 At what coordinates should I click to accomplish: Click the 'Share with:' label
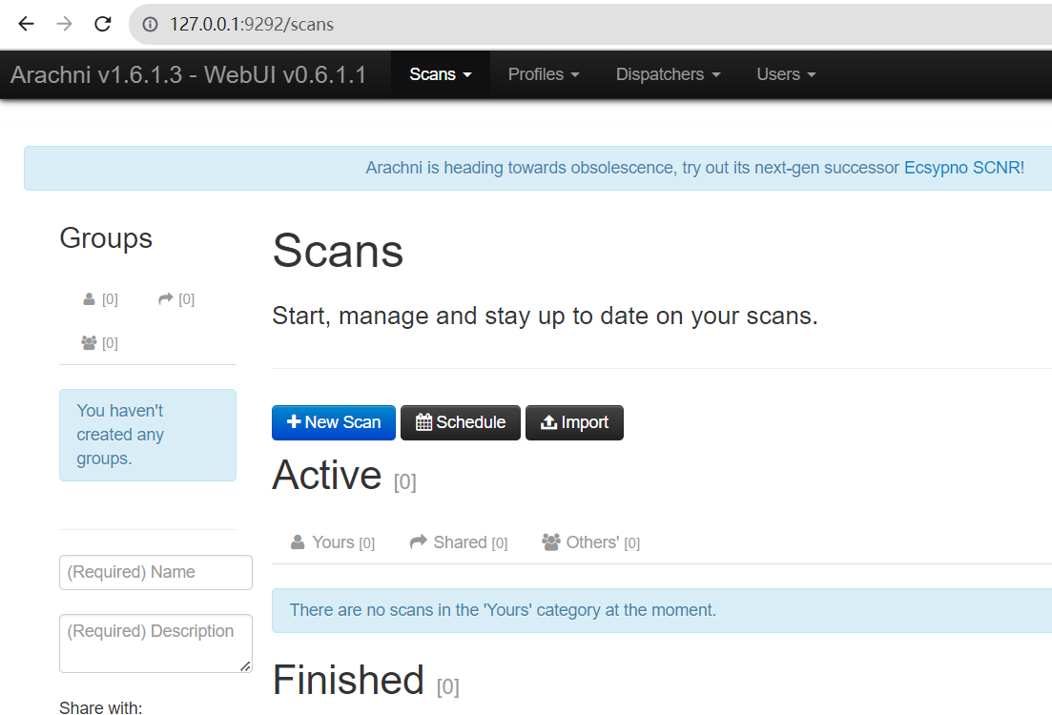coord(101,707)
